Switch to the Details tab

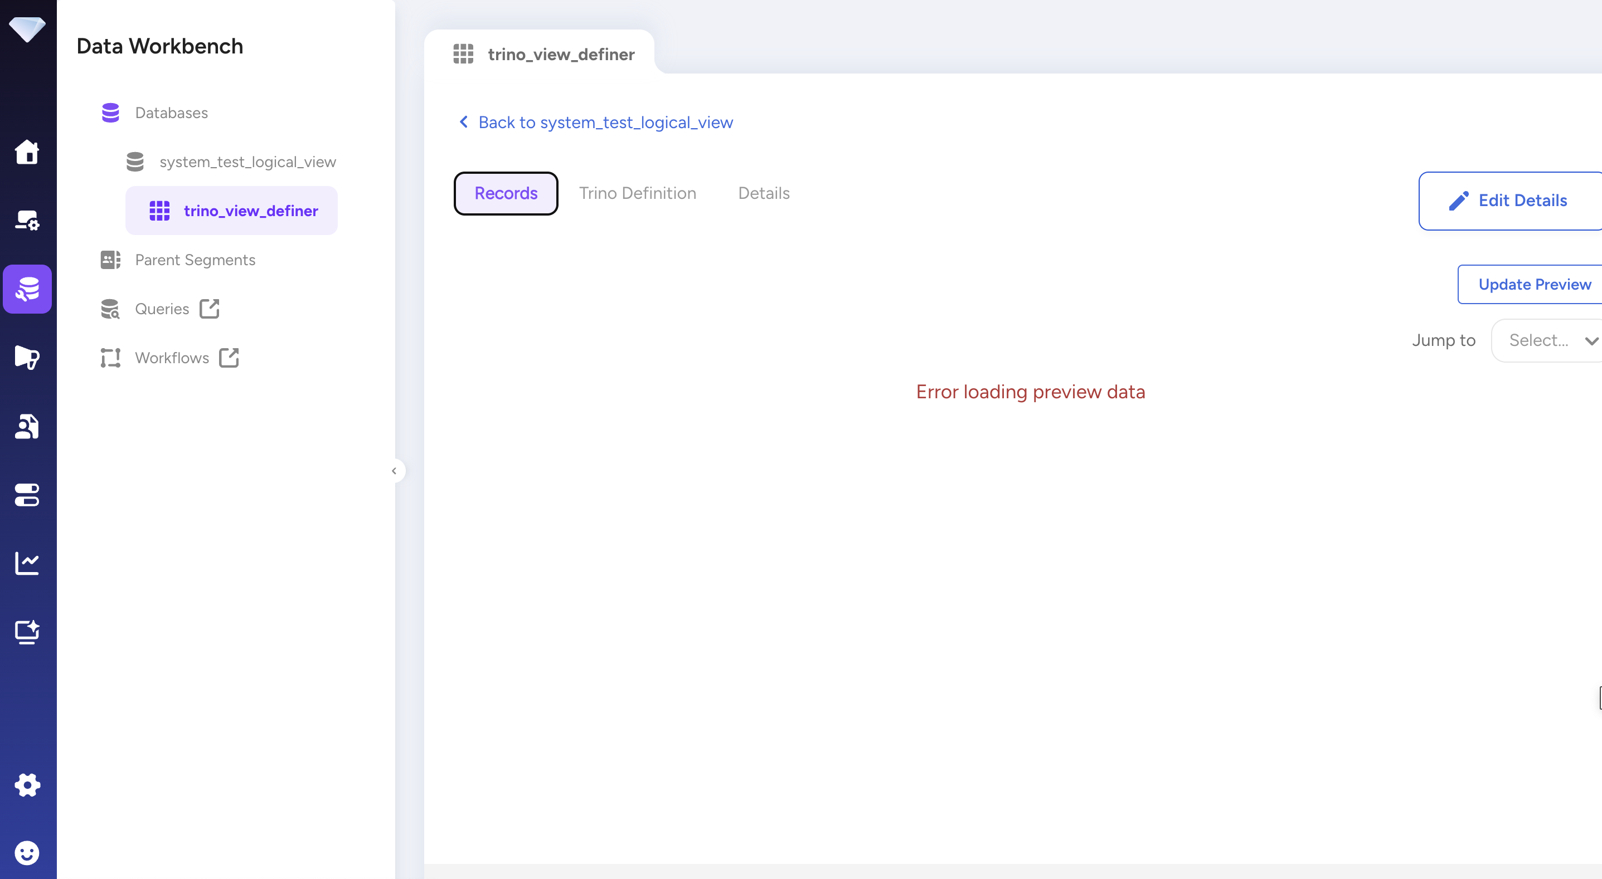(x=764, y=193)
